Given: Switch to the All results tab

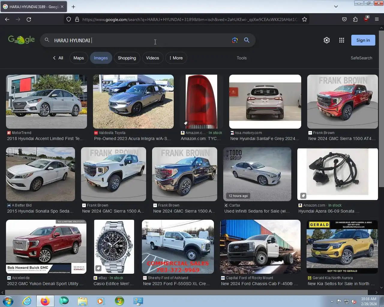Looking at the screenshot, I should click(x=58, y=58).
